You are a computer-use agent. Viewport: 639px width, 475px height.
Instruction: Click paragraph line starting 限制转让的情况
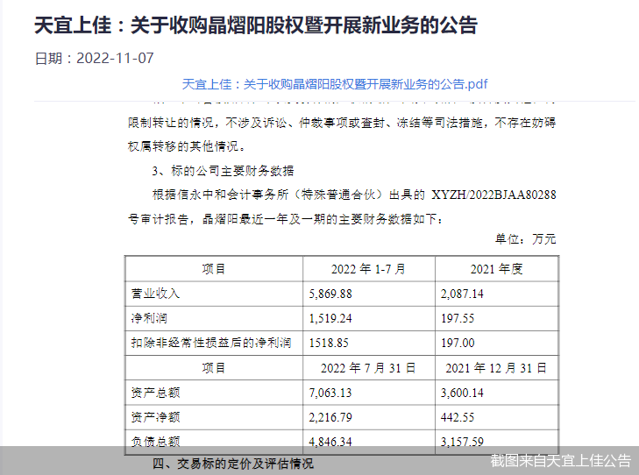(x=342, y=122)
